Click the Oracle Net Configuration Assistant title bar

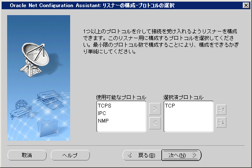tap(105, 5)
